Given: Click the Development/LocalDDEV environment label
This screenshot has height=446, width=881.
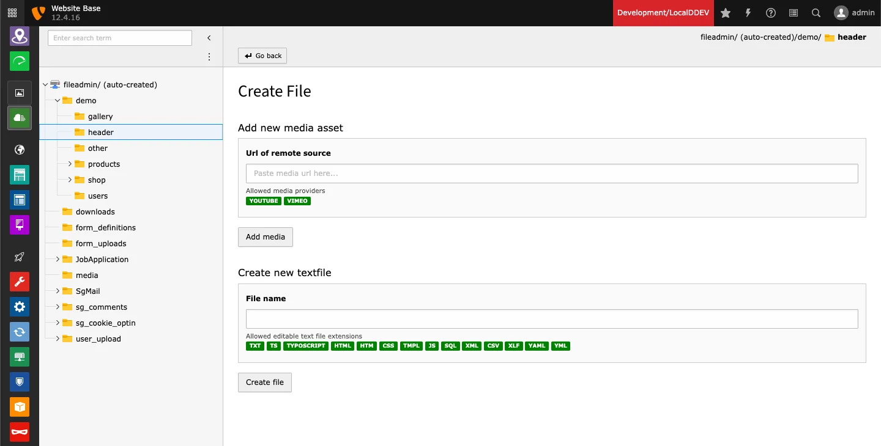Looking at the screenshot, I should (663, 13).
